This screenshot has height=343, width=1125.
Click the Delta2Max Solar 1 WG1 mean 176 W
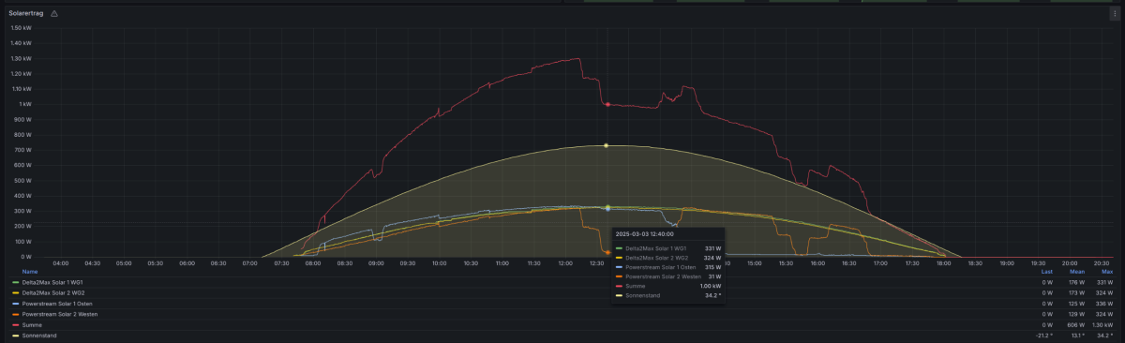[1076, 282]
